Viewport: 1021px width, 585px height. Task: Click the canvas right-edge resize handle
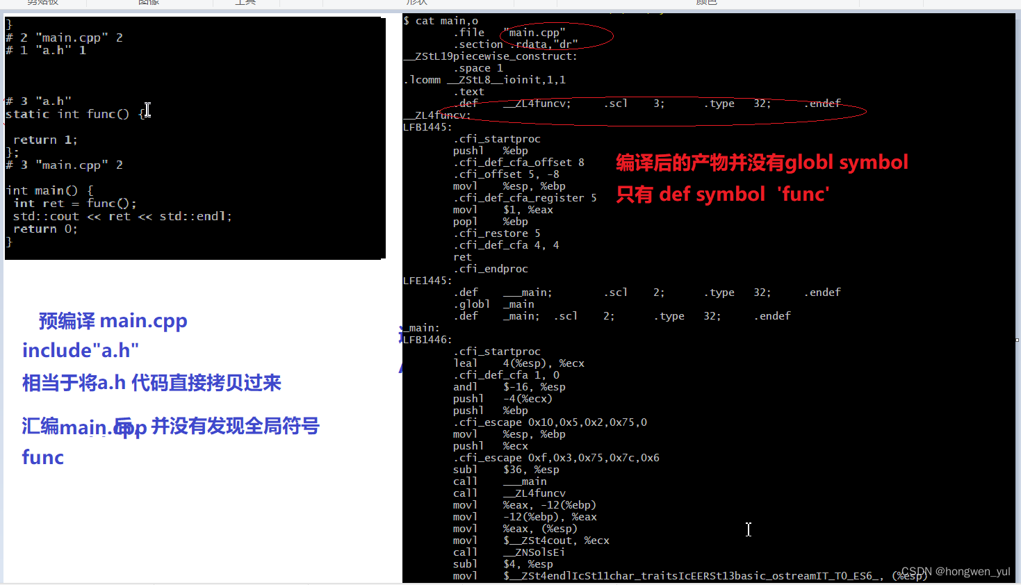click(x=1018, y=340)
